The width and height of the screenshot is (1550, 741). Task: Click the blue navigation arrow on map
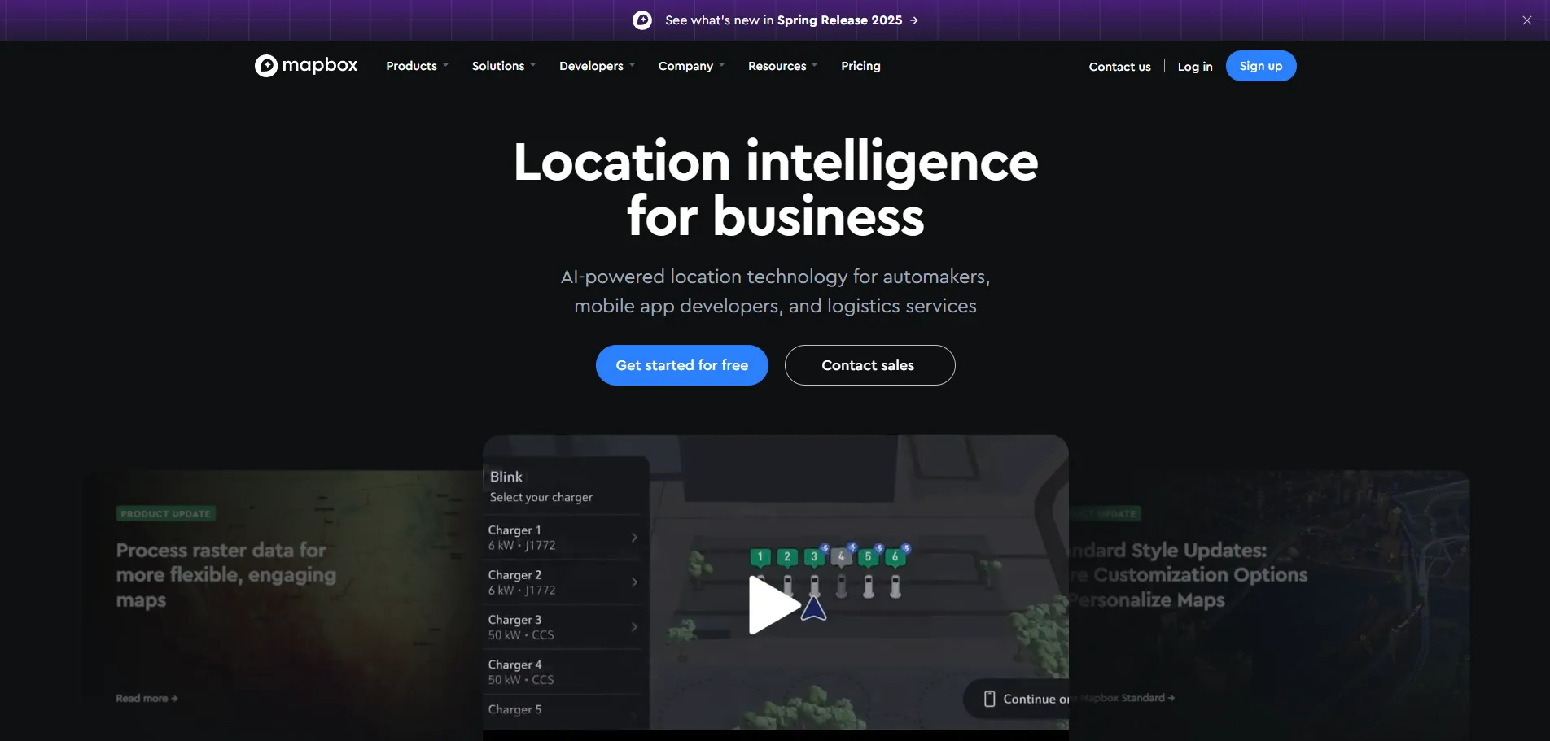pyautogui.click(x=813, y=609)
